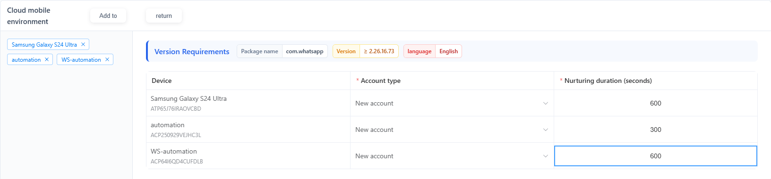
Task: Edit nurturing duration for Samsung Galaxy S24 Ultra
Action: pyautogui.click(x=656, y=103)
